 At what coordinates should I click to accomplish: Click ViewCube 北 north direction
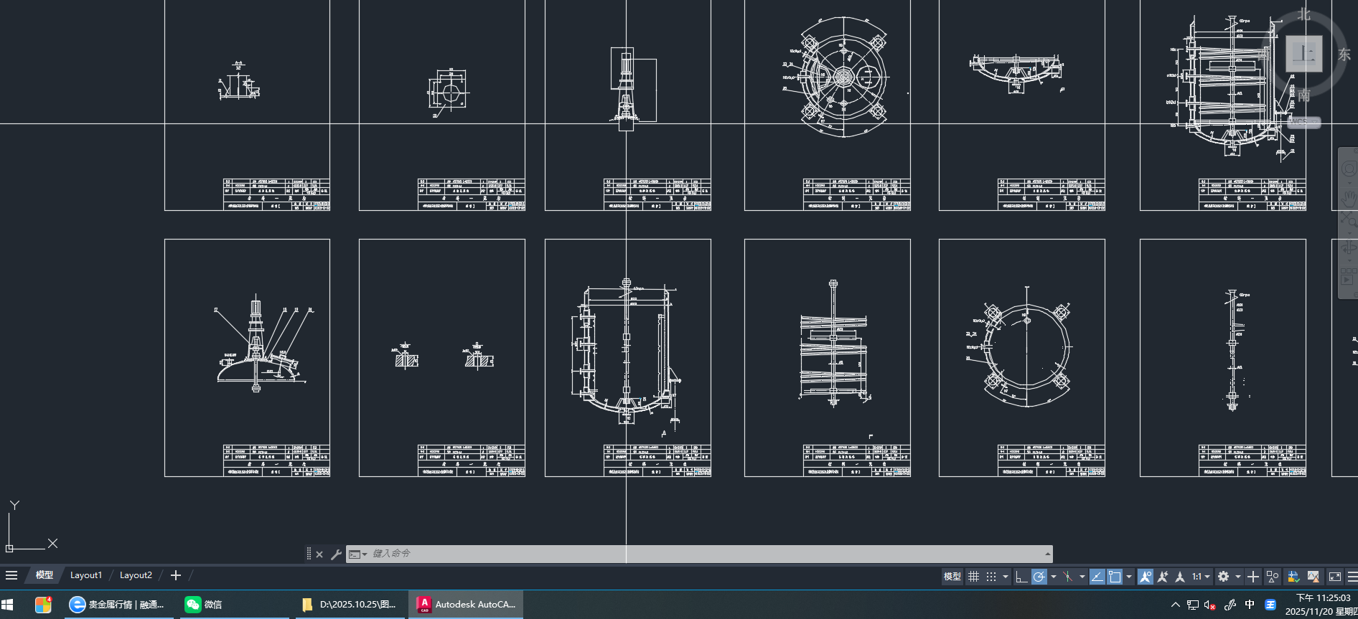[x=1303, y=15]
